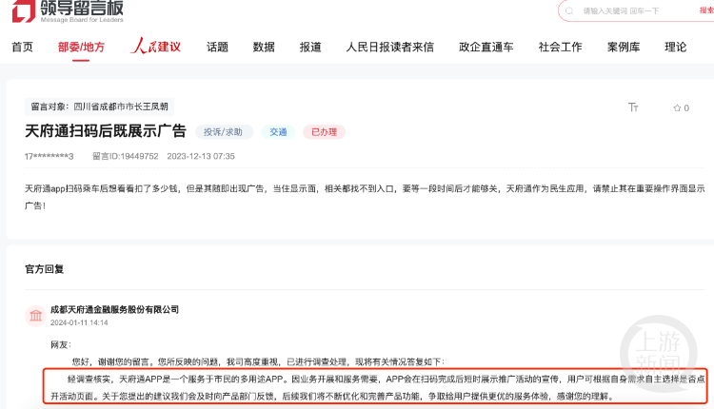Click the post date 2023-12-13 07:35
The image size is (714, 409).
tap(201, 157)
